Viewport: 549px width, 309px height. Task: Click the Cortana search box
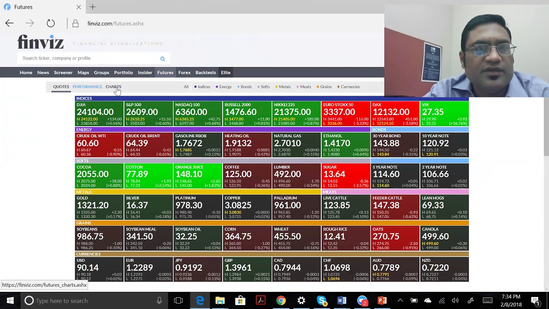94,300
